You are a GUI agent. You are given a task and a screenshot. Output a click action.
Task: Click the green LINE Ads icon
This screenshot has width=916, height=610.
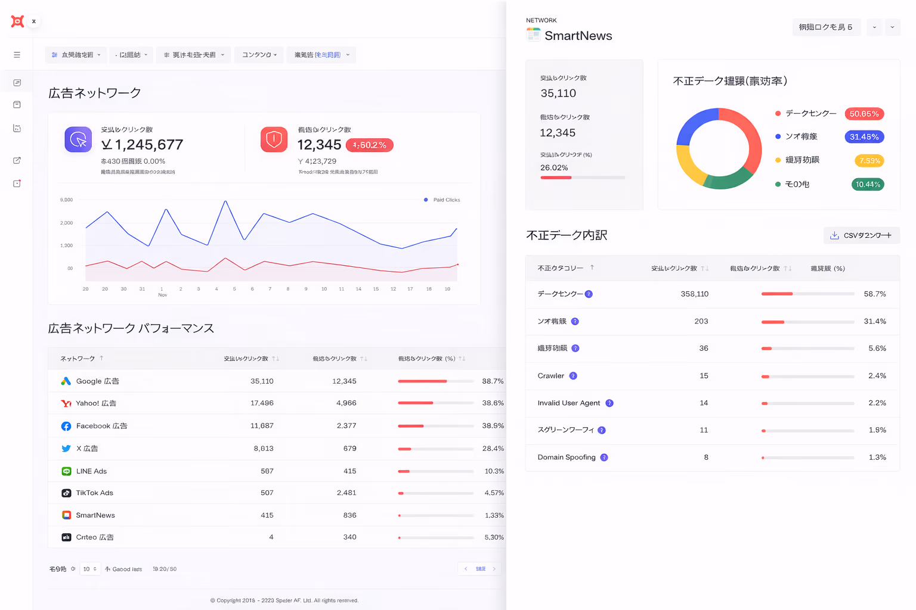tap(66, 471)
